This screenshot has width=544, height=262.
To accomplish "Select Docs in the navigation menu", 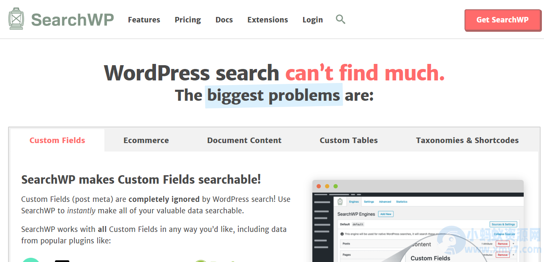I will click(224, 19).
